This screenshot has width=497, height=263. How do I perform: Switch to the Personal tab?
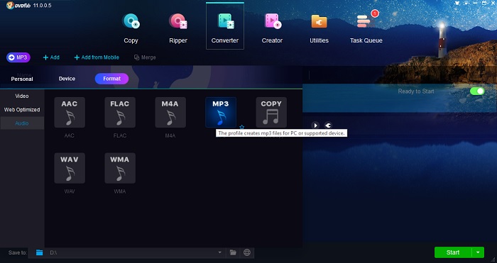(22, 79)
